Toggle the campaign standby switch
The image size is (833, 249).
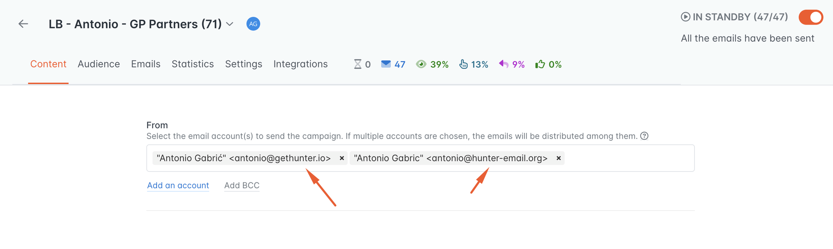pos(811,17)
